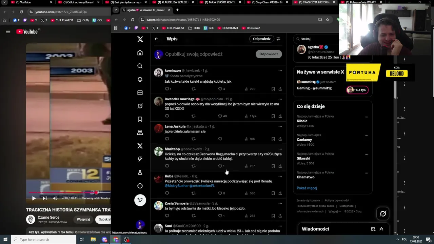The image size is (434, 244).
Task: Go back using the Wpis arrow
Action: point(156,39)
